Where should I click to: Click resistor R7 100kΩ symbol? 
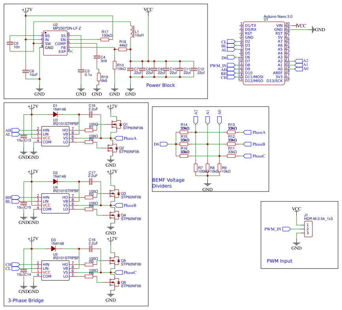pos(196,168)
